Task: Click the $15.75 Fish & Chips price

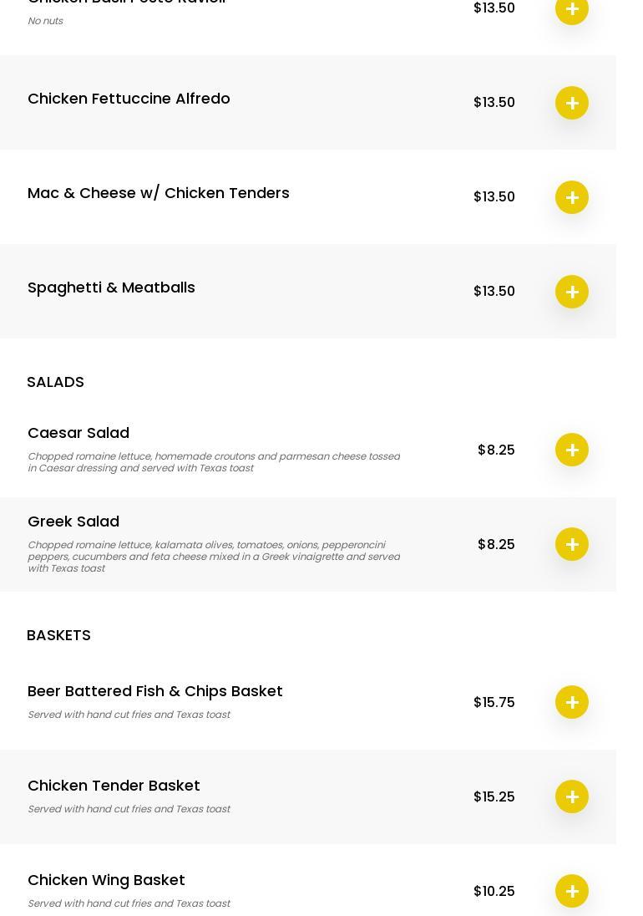Action: click(494, 702)
